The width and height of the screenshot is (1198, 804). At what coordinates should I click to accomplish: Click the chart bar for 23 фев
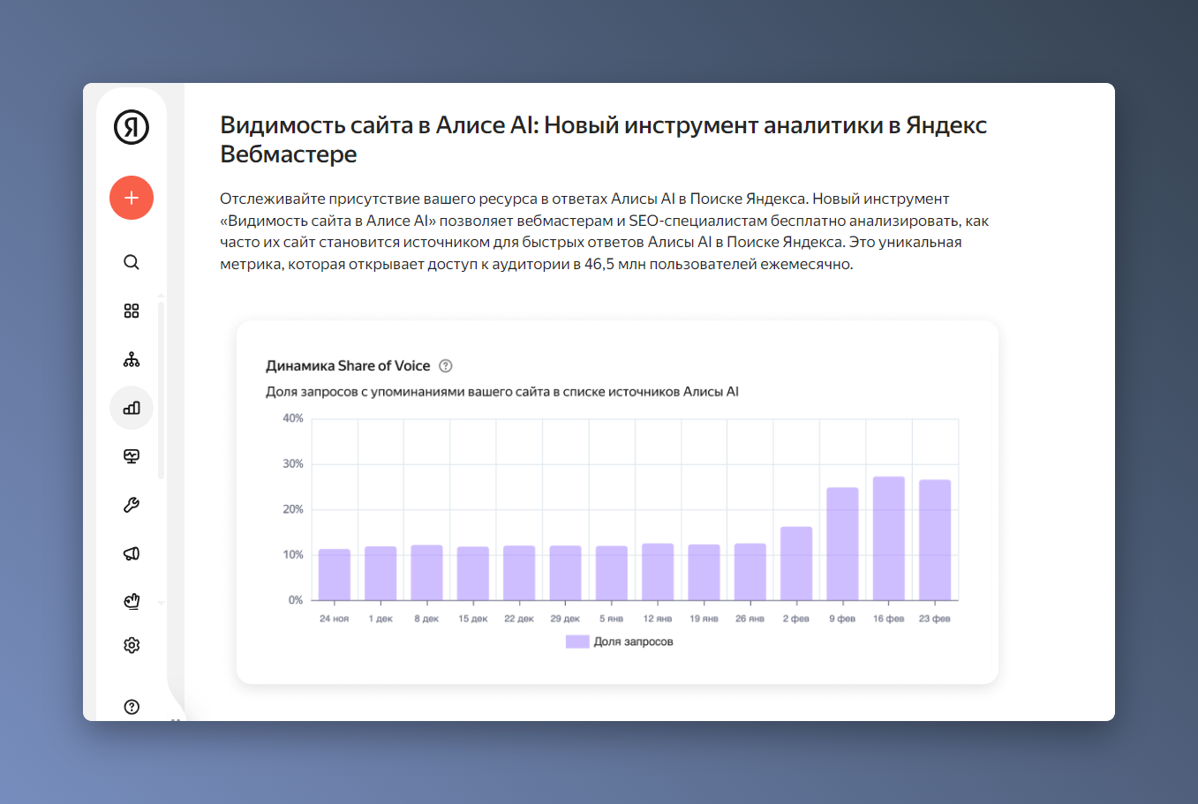pyautogui.click(x=935, y=540)
